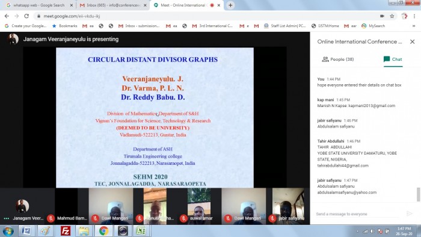Click the send message arrow icon
This screenshot has height=237, width=421.
[409, 214]
